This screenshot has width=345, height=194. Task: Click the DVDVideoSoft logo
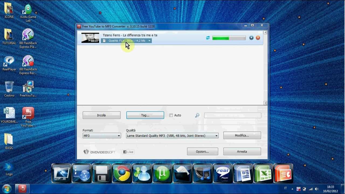coord(99,152)
